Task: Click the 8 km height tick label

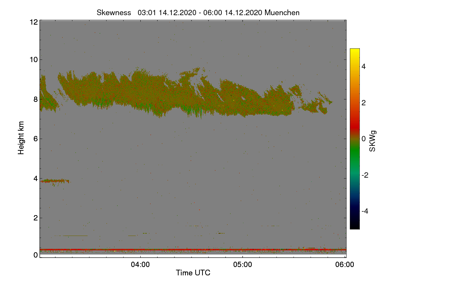Action: tap(35, 99)
